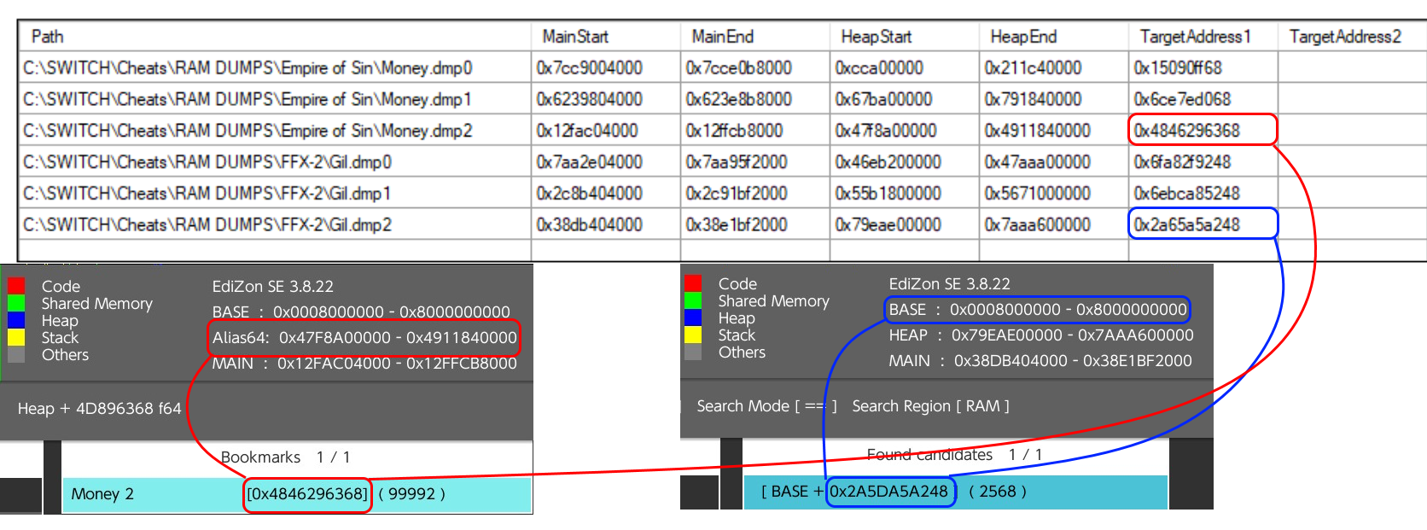The width and height of the screenshot is (1427, 530).
Task: Click HEAP range line in right EdiZon panel
Action: [1041, 335]
